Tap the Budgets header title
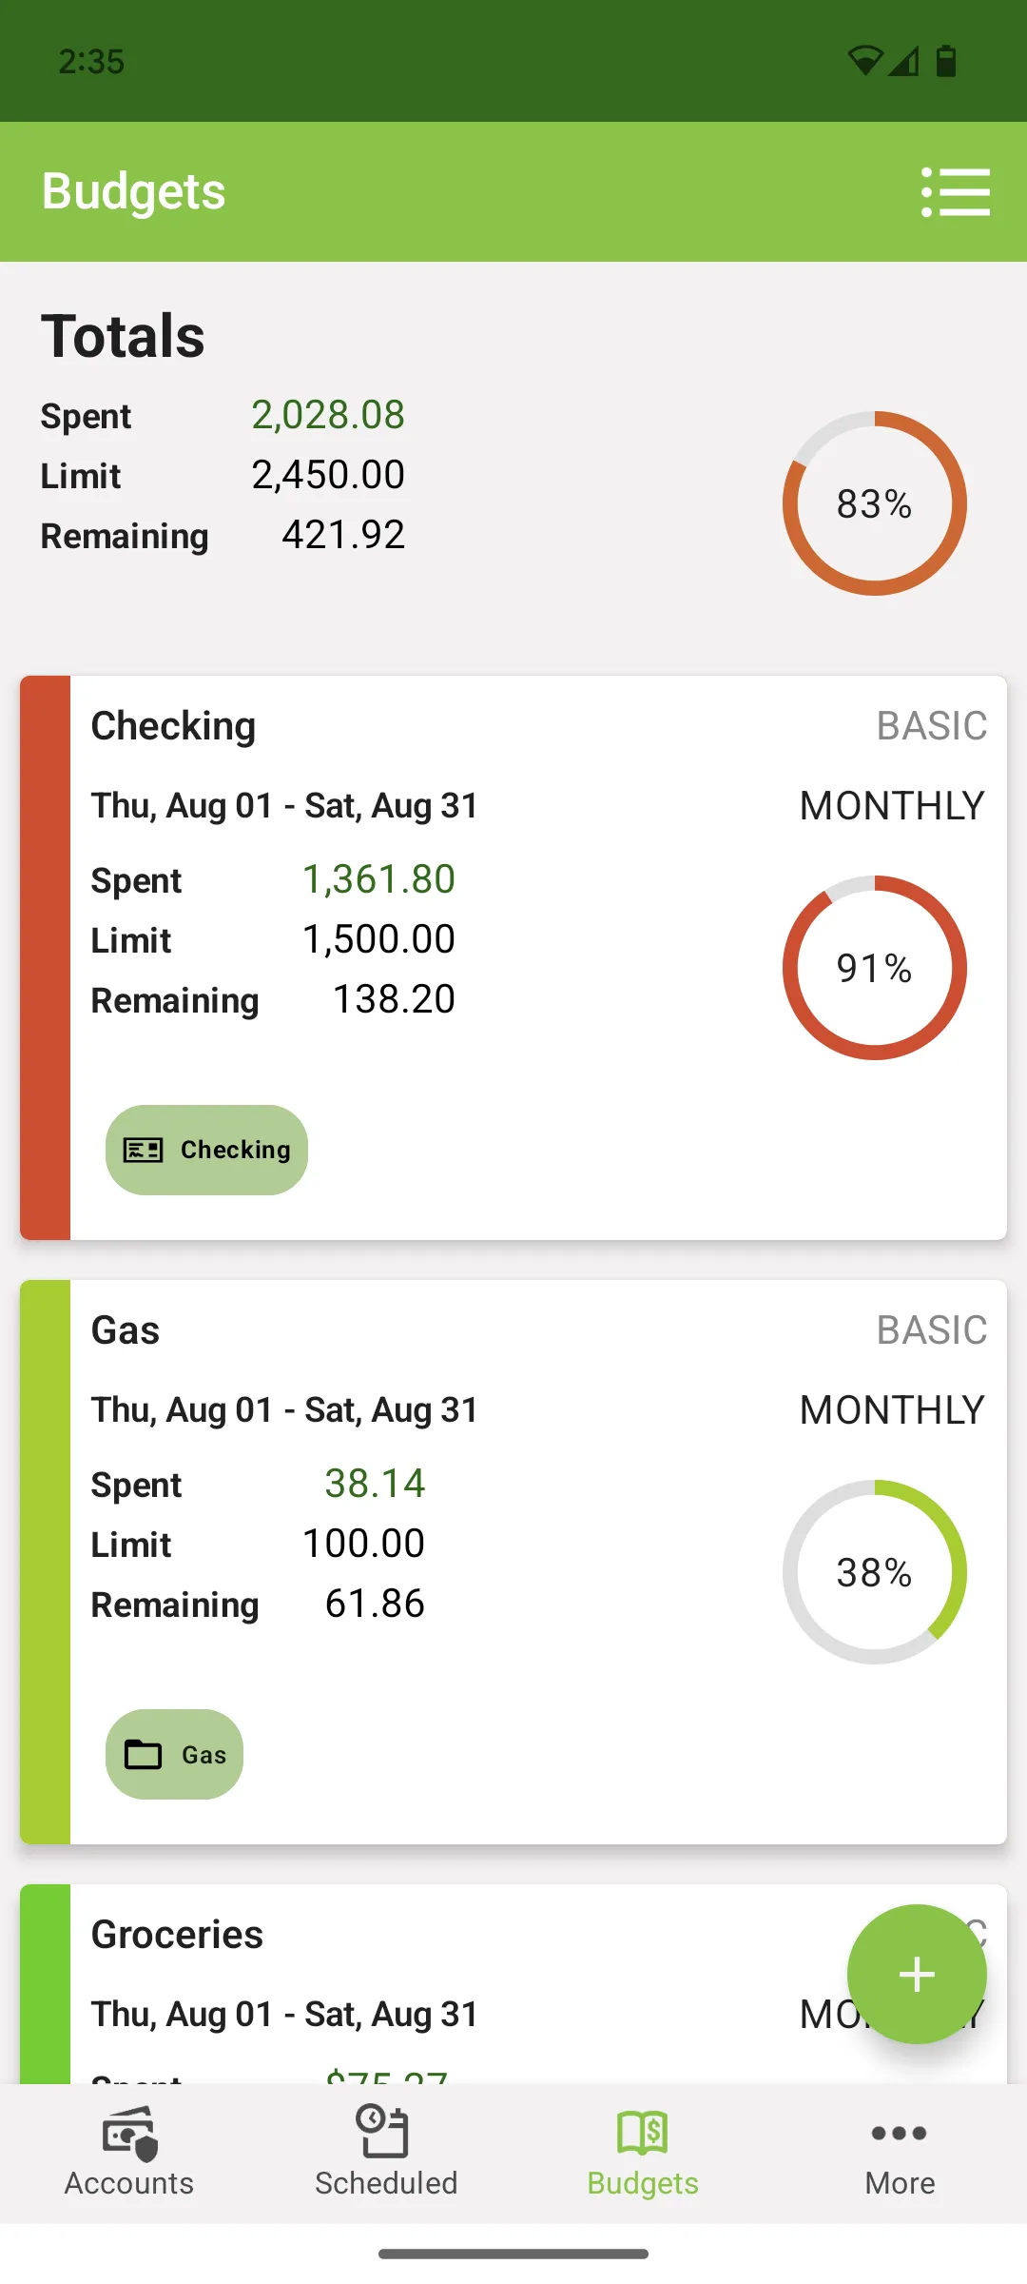 coord(134,191)
